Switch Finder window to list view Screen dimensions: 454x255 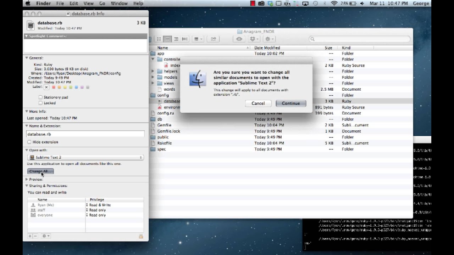tap(167, 39)
